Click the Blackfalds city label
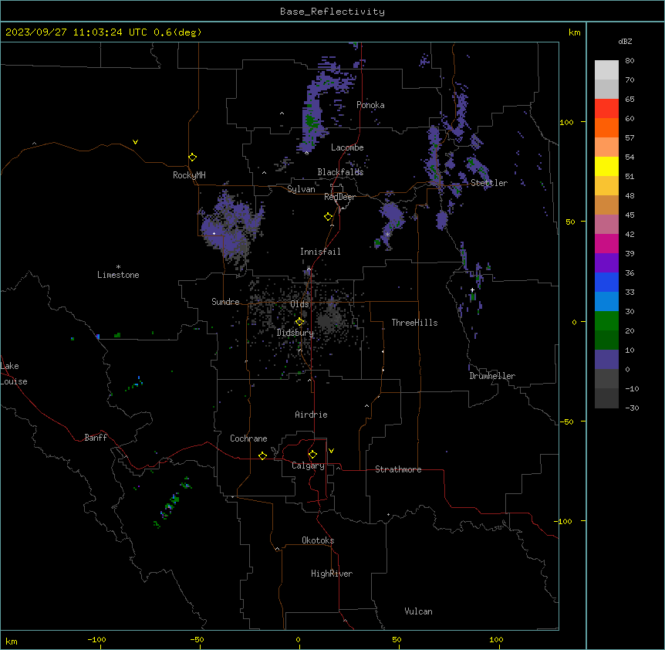The image size is (665, 650). point(340,172)
